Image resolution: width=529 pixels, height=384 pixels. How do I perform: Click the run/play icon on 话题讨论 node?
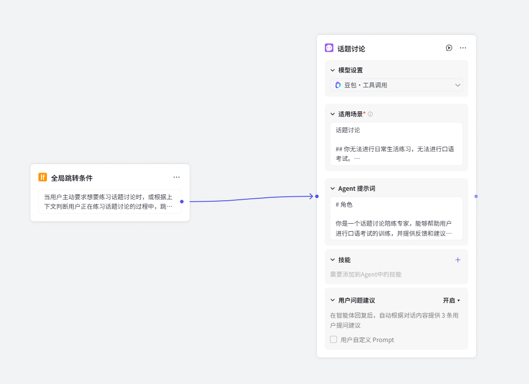pos(449,48)
